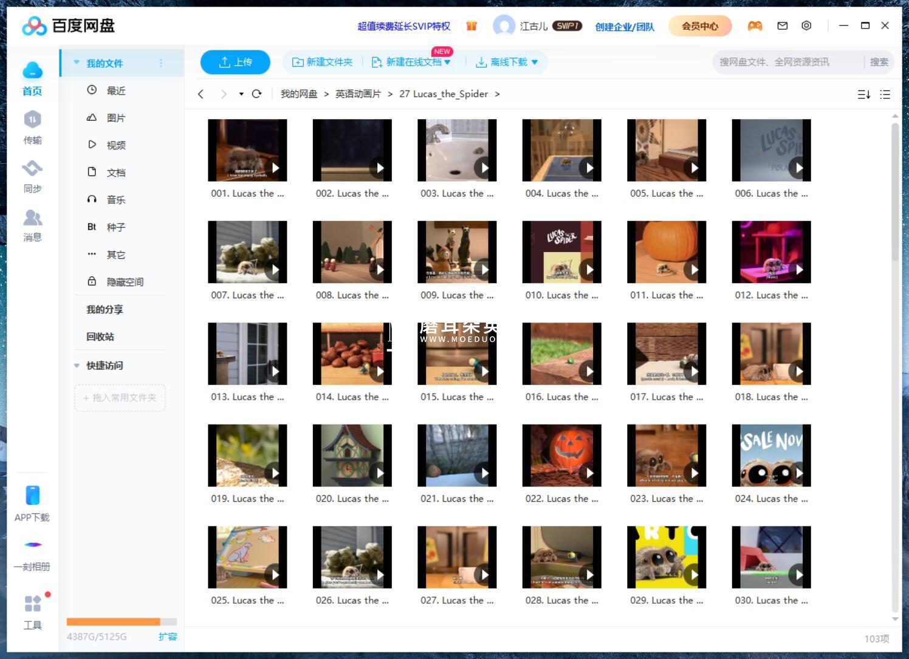The width and height of the screenshot is (909, 659).
Task: Click the vertical scrollbar of file list
Action: (x=894, y=194)
